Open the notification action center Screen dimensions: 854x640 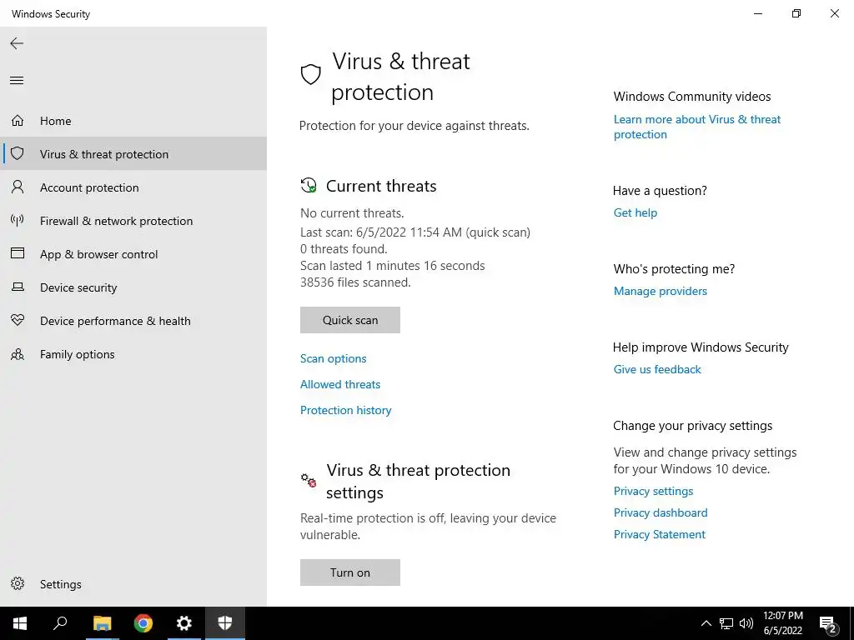tap(828, 624)
